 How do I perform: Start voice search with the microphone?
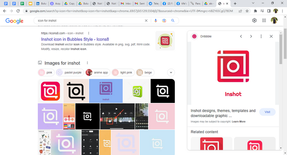point(155,21)
